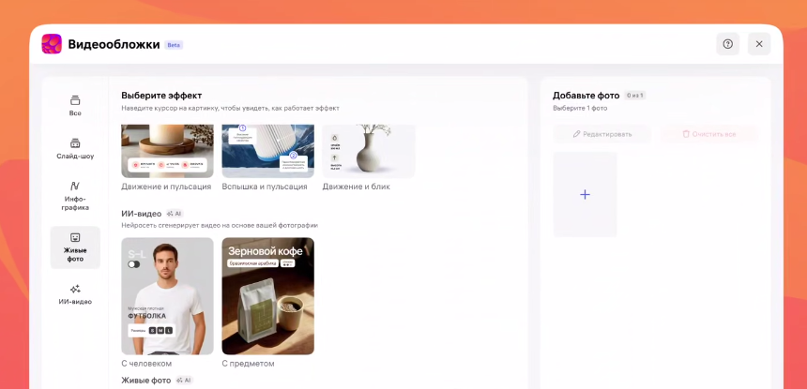Add a photo using the plus tile
The width and height of the screenshot is (807, 389).
(x=585, y=194)
